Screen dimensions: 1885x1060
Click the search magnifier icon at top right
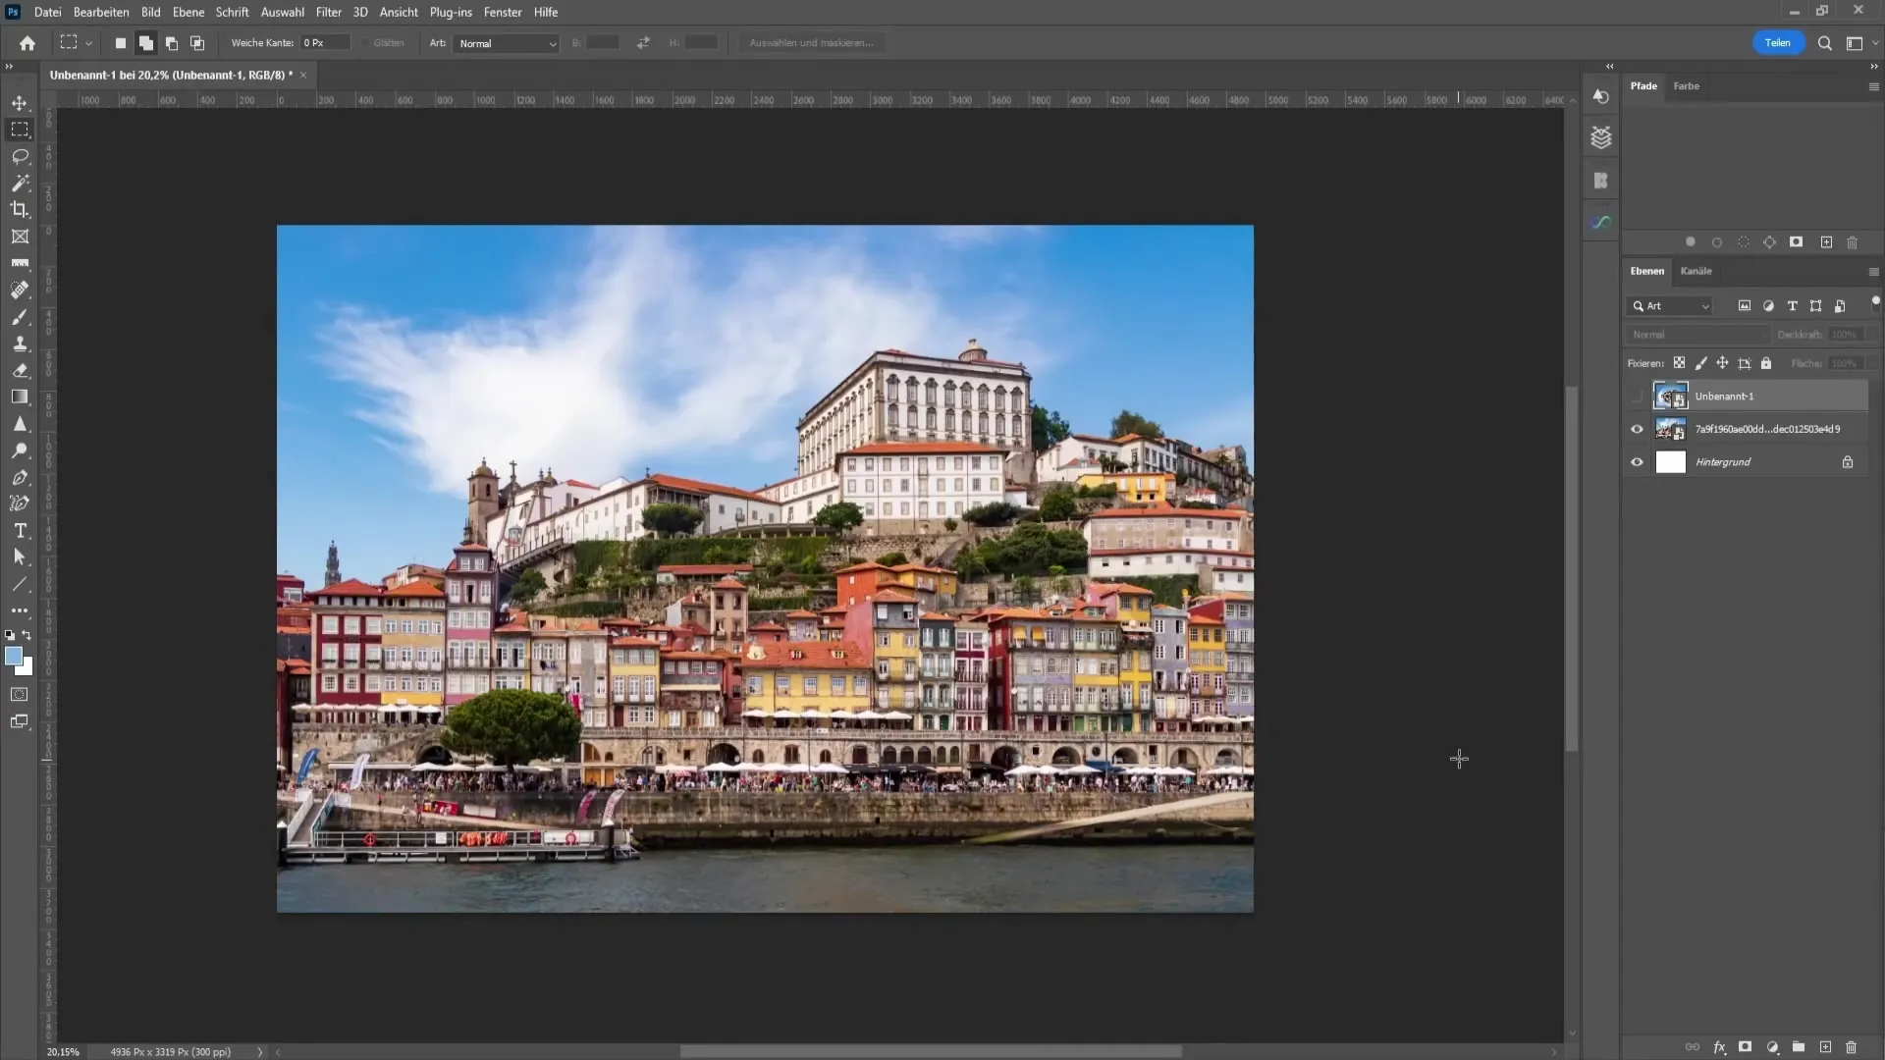[x=1825, y=43]
